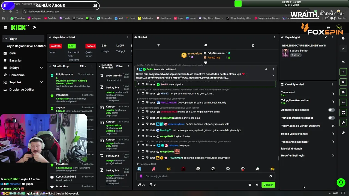The width and height of the screenshot is (349, 196).
Task: Click İzleyici Yönlendir
Action: coord(291,149)
